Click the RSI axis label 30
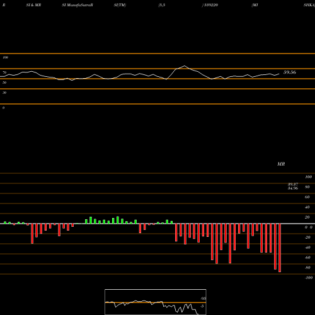This screenshot has width=315, height=315. click(4, 93)
